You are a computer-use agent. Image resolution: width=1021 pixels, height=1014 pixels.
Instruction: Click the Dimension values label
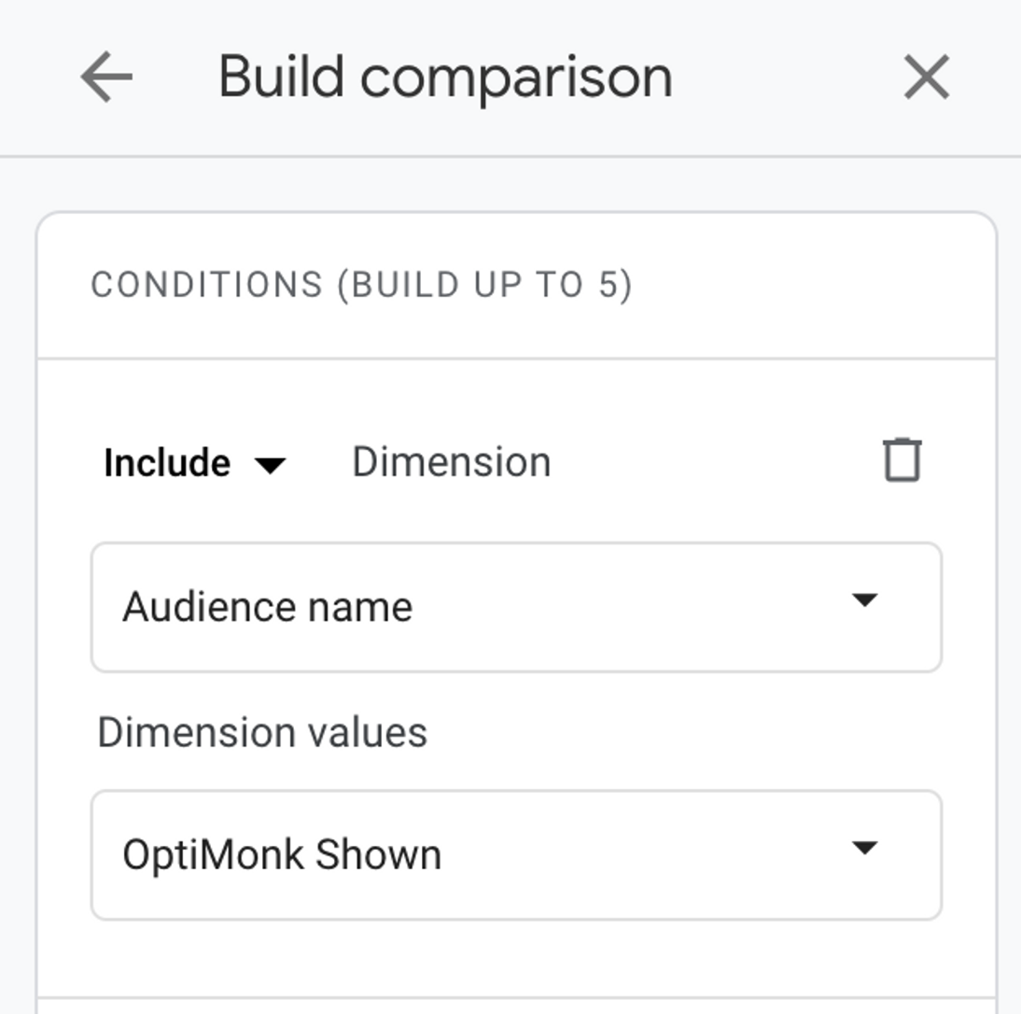262,732
